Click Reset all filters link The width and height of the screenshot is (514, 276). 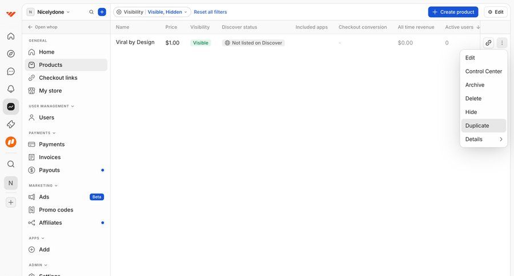[210, 12]
